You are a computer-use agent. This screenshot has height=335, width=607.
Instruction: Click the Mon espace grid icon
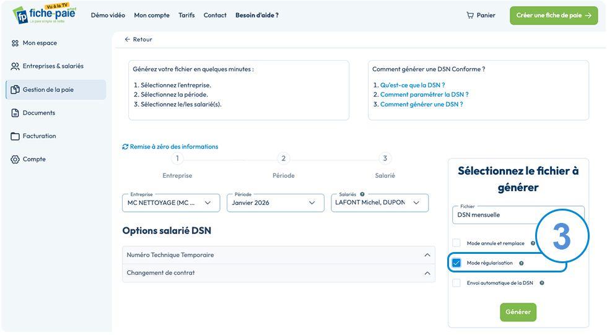click(15, 43)
